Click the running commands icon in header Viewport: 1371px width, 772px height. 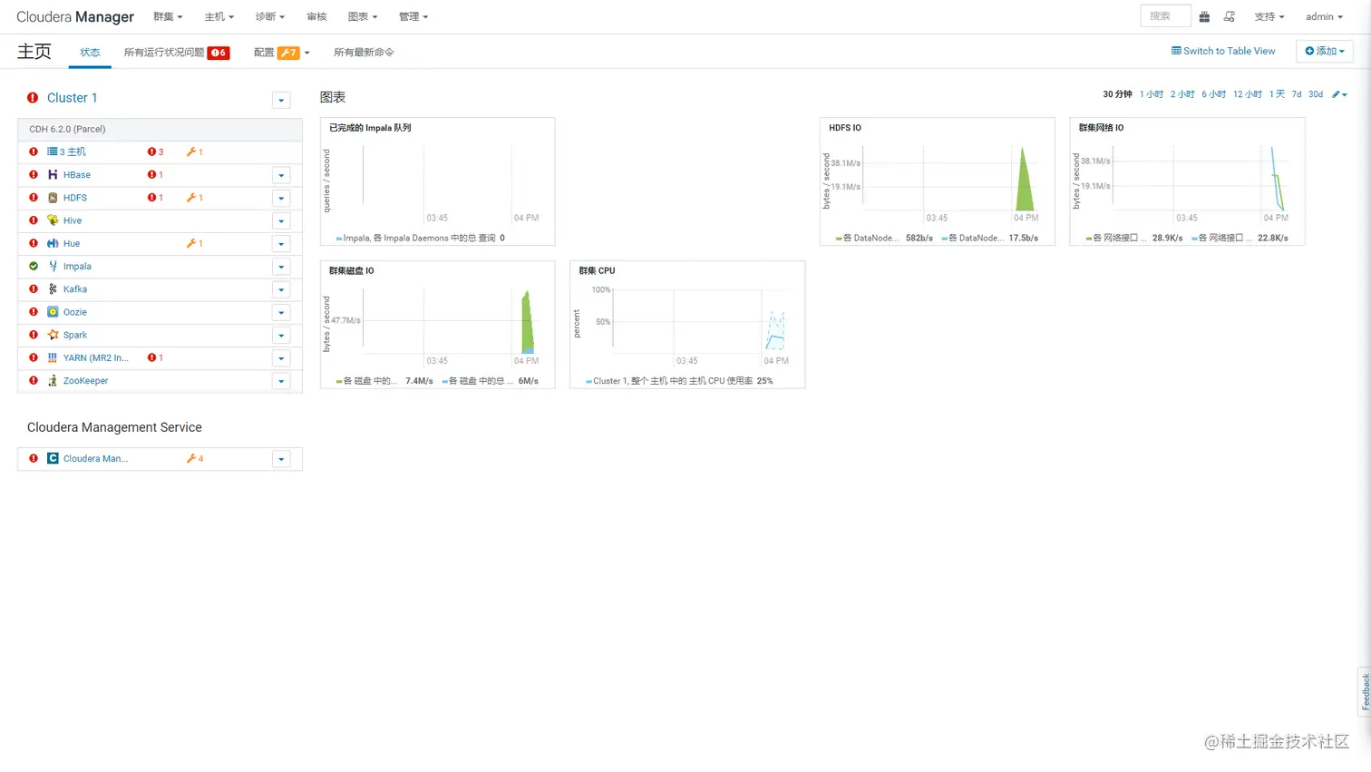[1230, 16]
